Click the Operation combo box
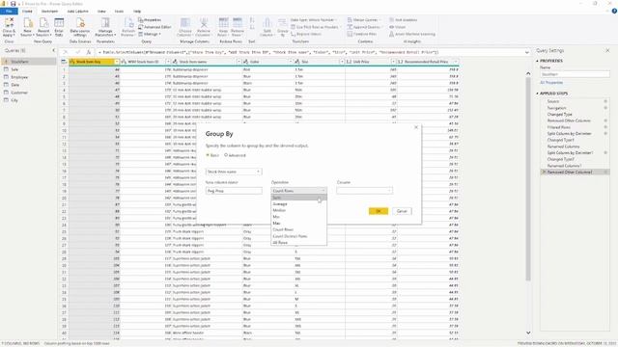Image resolution: width=618 pixels, height=347 pixels. pyautogui.click(x=298, y=191)
